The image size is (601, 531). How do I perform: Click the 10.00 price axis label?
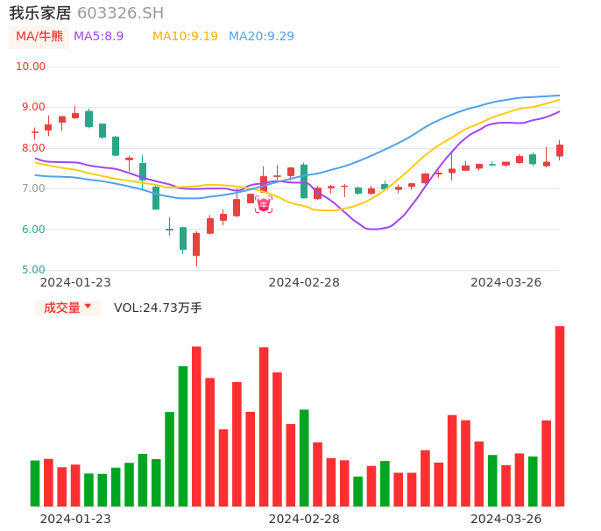[31, 67]
